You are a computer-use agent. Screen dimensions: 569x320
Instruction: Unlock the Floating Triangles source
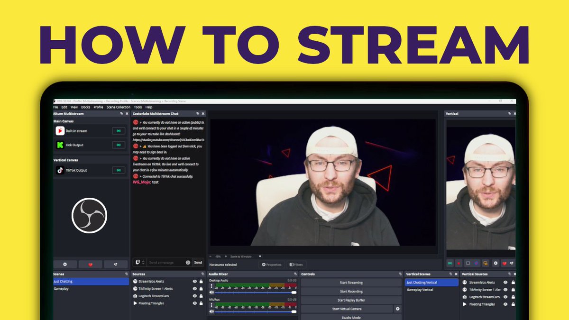[201, 303]
